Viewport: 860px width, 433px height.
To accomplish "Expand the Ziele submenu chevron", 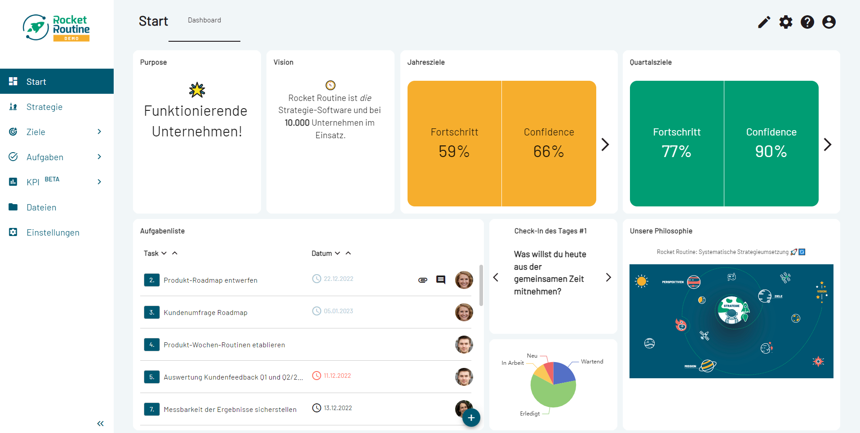I will pos(99,131).
